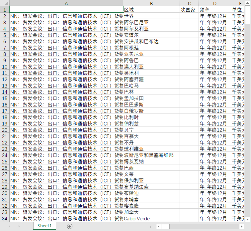
Task: Click the horizontal scrollbar thumb
Action: 165,226
